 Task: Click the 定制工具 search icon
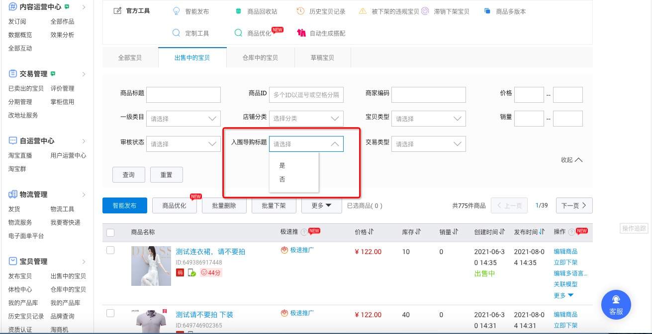[x=176, y=33]
